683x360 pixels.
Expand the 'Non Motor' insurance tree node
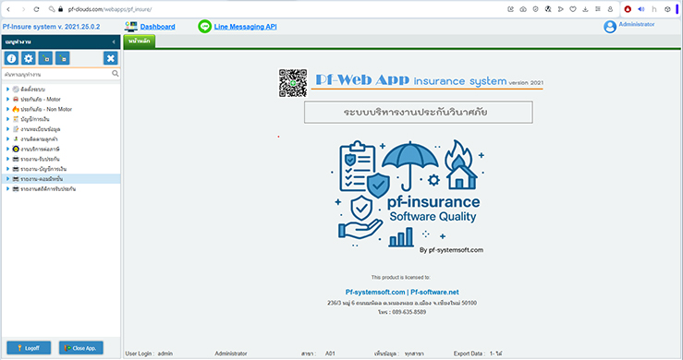pyautogui.click(x=7, y=109)
